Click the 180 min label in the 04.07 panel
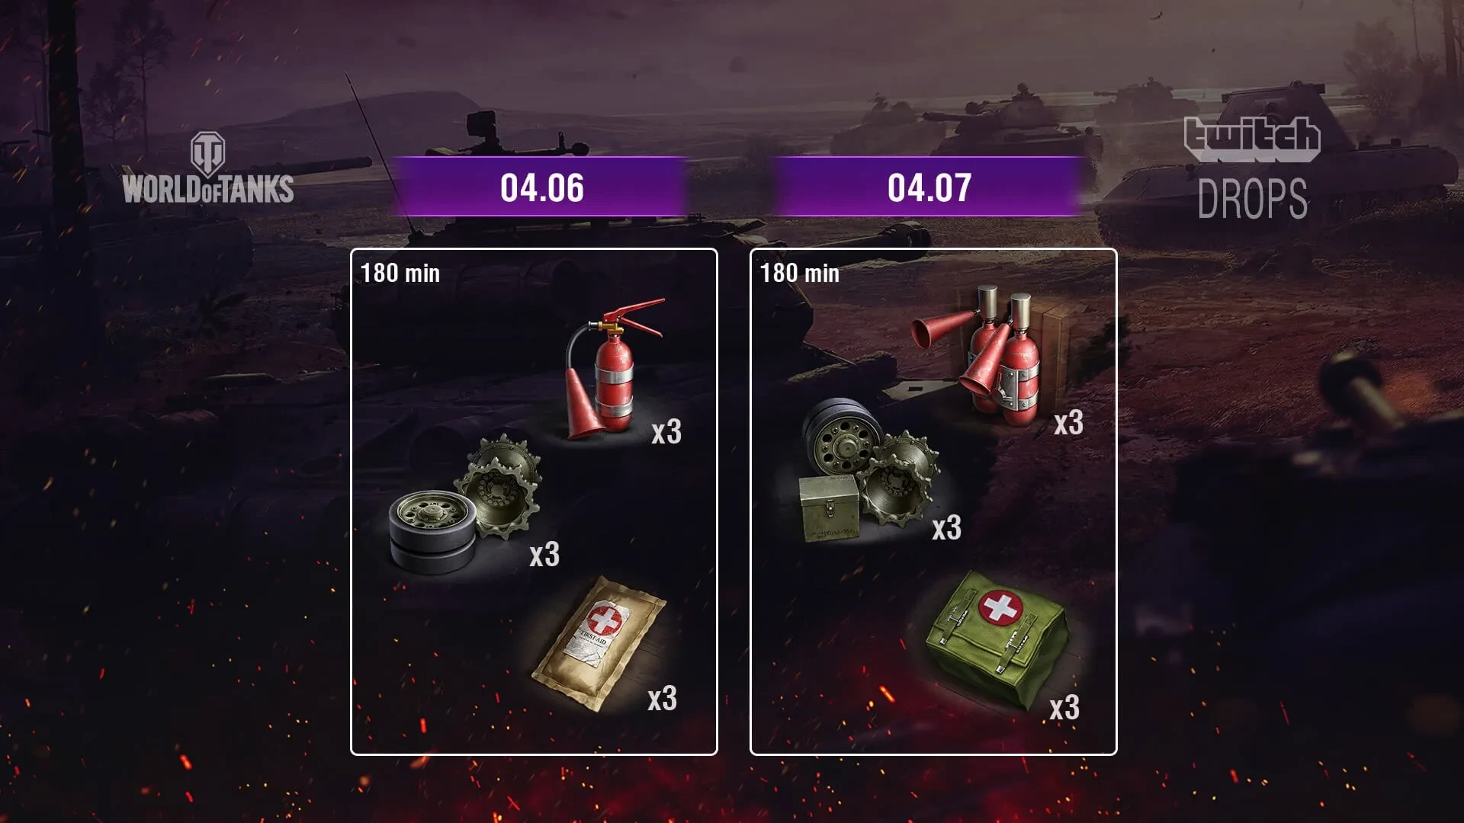Screen dimensions: 1464x823 [x=800, y=273]
